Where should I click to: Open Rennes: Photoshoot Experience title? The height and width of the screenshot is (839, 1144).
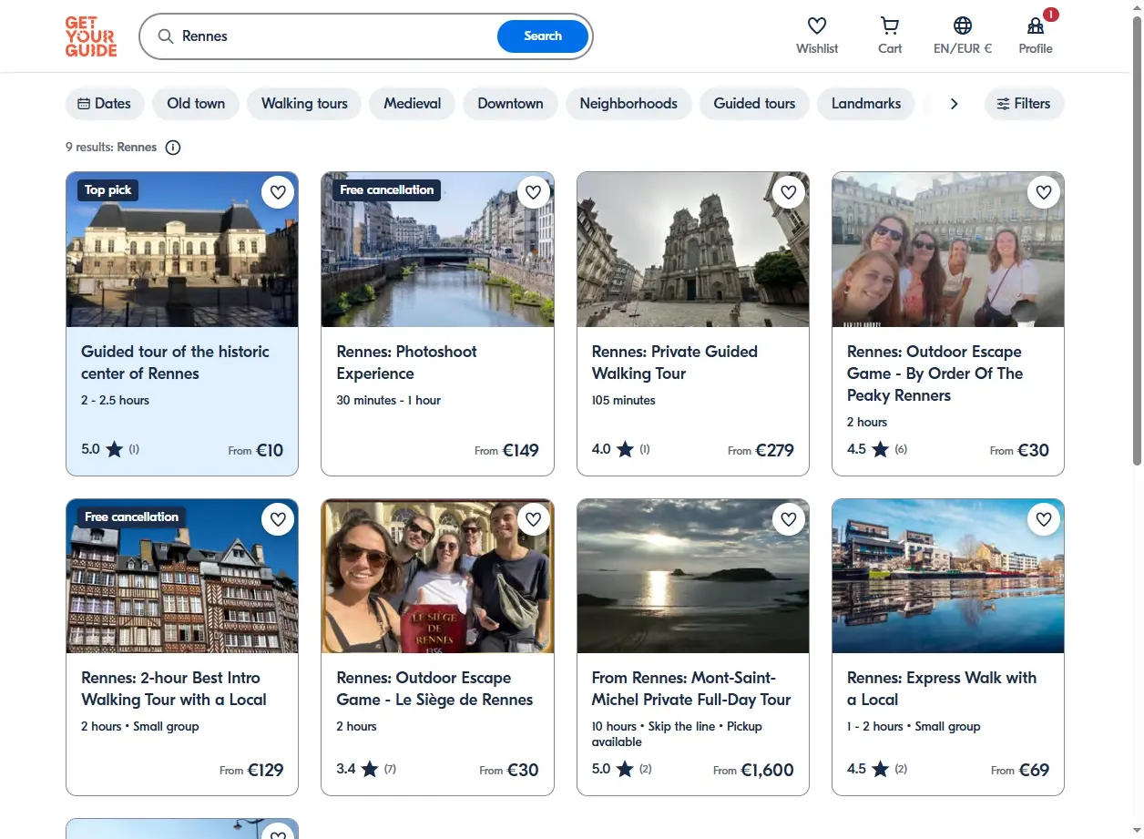(x=406, y=363)
